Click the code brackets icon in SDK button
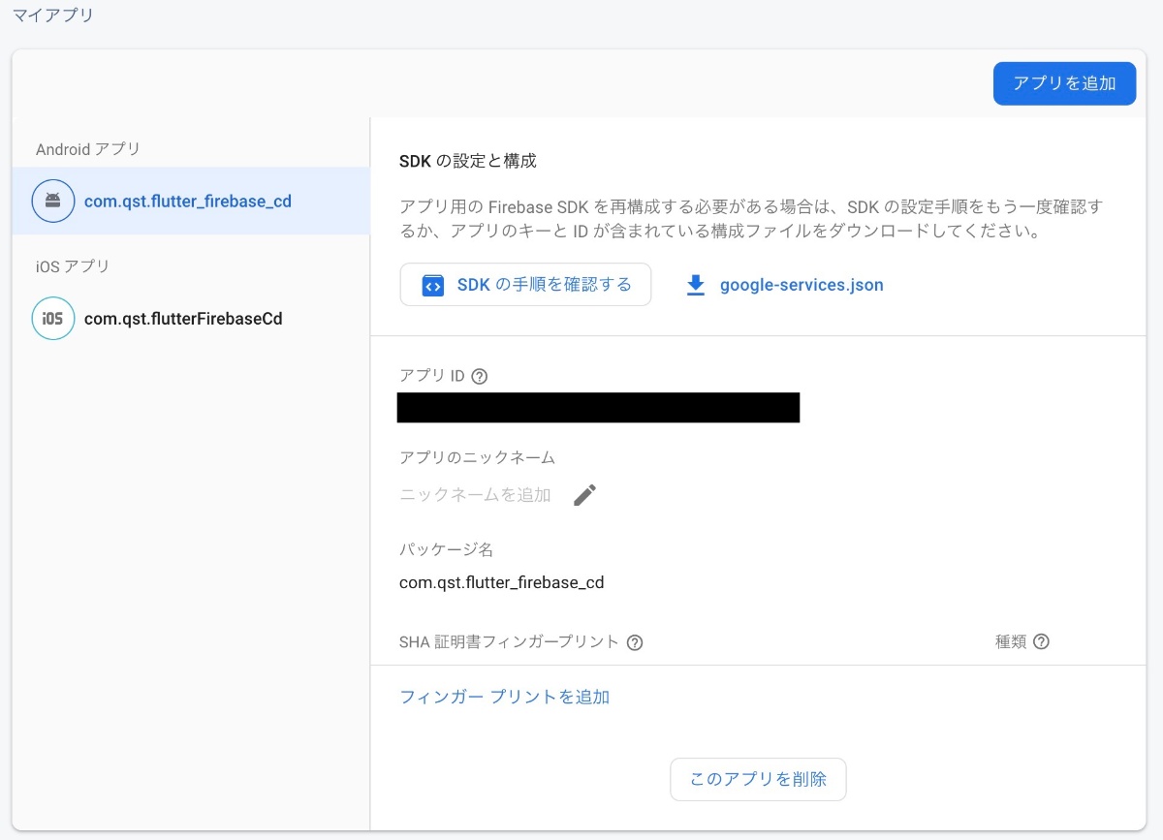1163x840 pixels. tap(433, 286)
